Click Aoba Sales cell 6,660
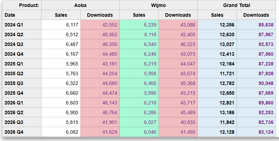The image size is (279, 141). (x=61, y=93)
